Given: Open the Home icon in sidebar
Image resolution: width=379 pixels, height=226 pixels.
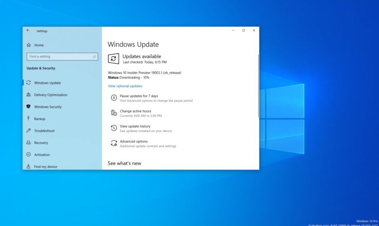Looking at the screenshot, I should point(29,45).
